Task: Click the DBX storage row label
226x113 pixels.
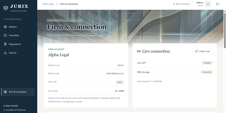Action: pos(143,72)
